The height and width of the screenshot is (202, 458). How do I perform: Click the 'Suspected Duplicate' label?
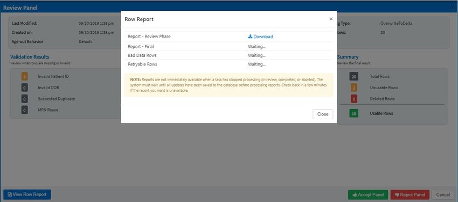point(57,99)
